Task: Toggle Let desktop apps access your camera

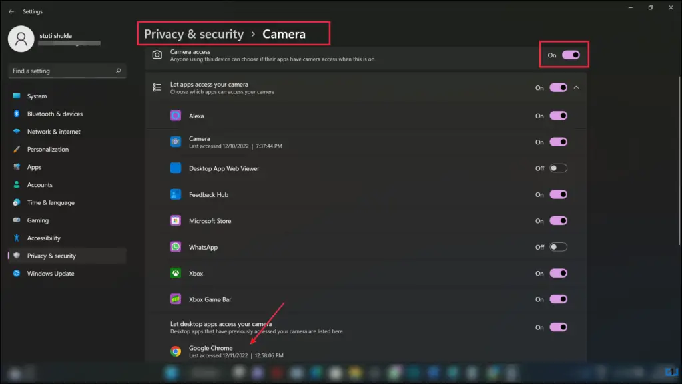Action: (x=559, y=327)
